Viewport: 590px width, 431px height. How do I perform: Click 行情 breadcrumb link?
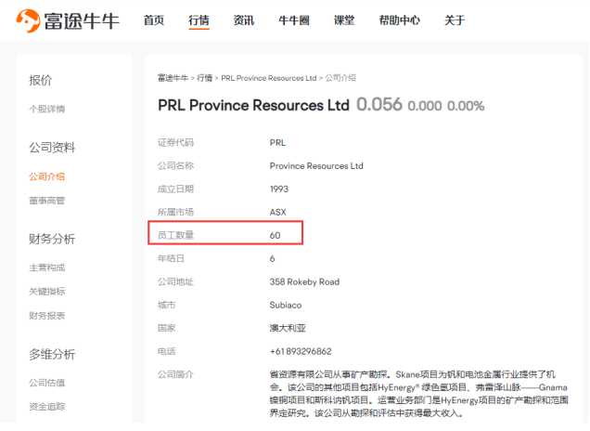pos(205,78)
